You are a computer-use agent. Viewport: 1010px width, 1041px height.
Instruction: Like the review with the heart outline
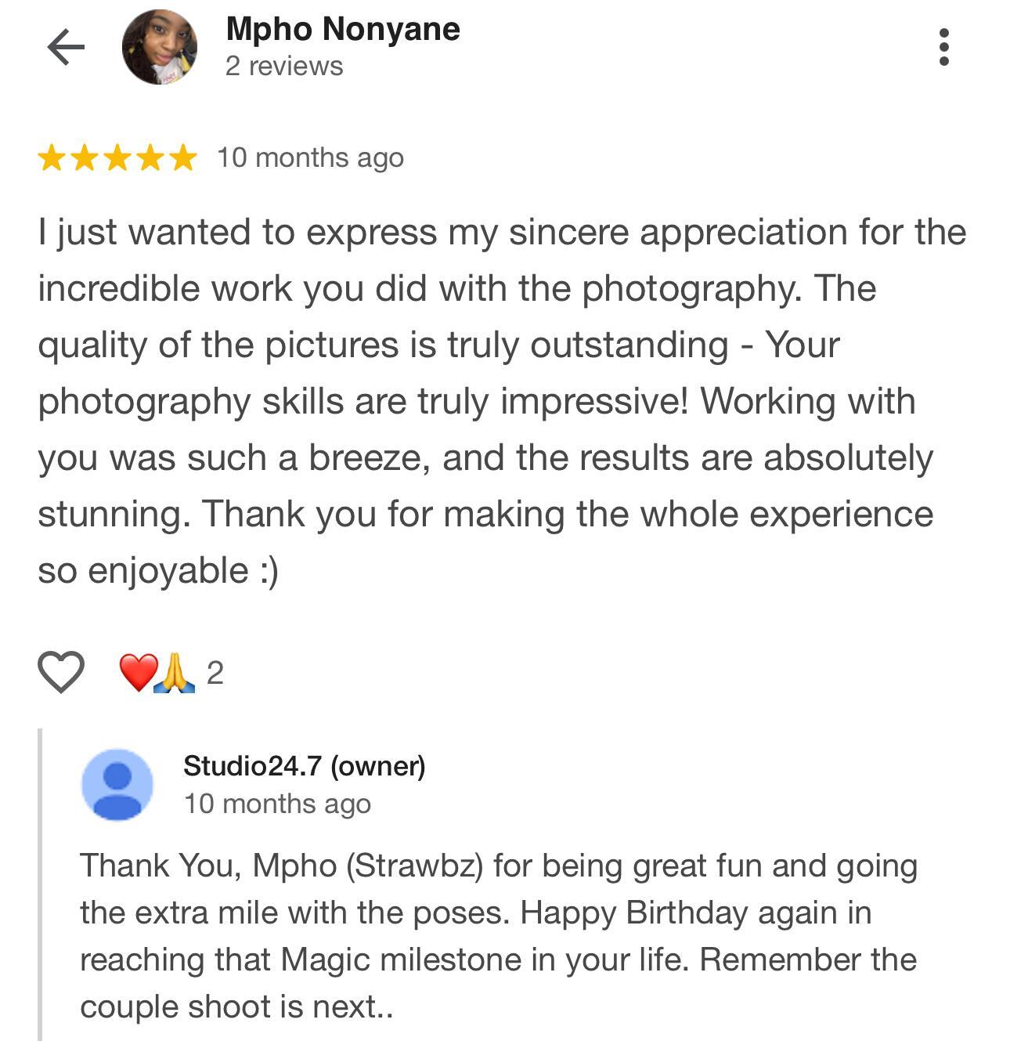click(x=61, y=672)
